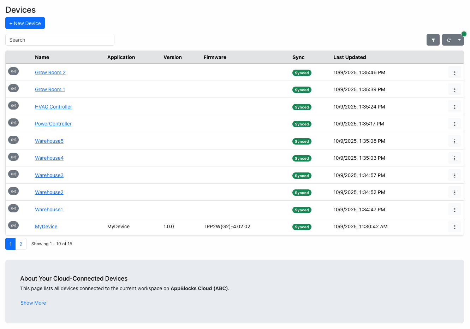The image size is (470, 329).
Task: Open the three-dot menu for MyDevice
Action: point(454,227)
